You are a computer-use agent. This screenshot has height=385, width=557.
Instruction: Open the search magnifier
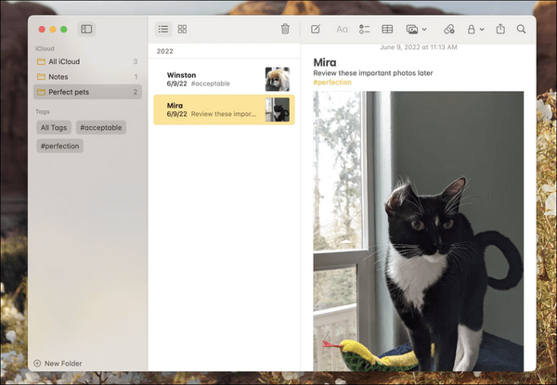(x=521, y=29)
